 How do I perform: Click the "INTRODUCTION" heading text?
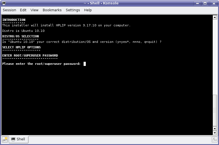[14, 20]
